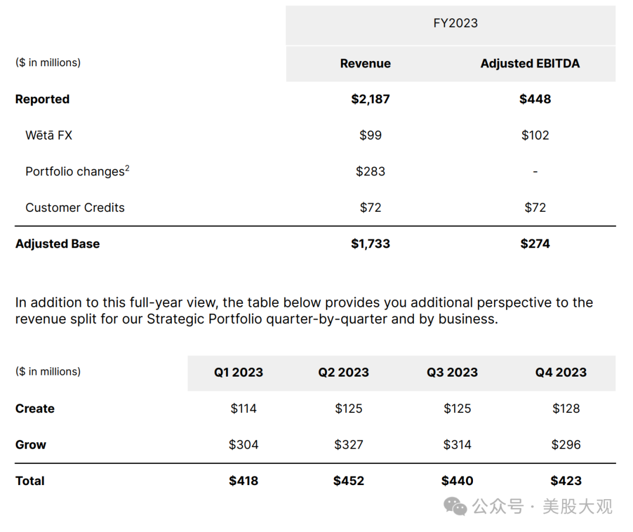
Task: Click the Portfolio changes footnote label
Action: 77,171
